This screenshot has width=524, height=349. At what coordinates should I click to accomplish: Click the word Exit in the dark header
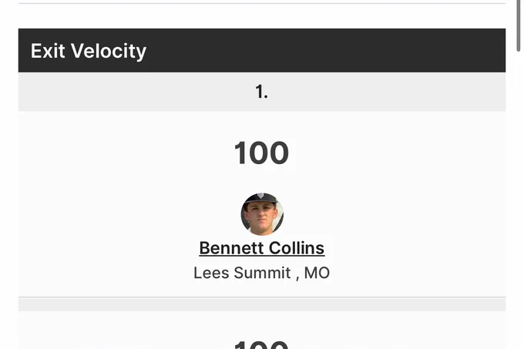(x=48, y=51)
